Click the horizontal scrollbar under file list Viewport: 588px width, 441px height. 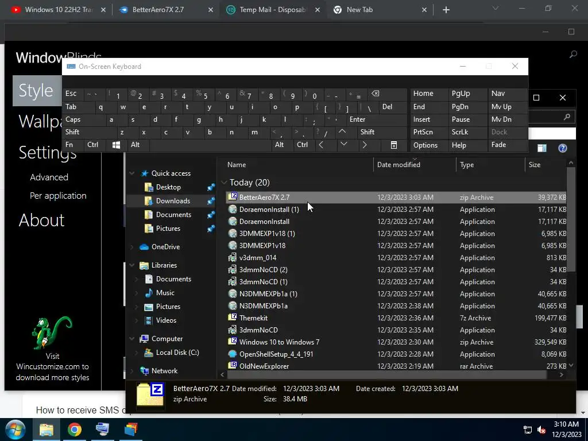[386, 374]
